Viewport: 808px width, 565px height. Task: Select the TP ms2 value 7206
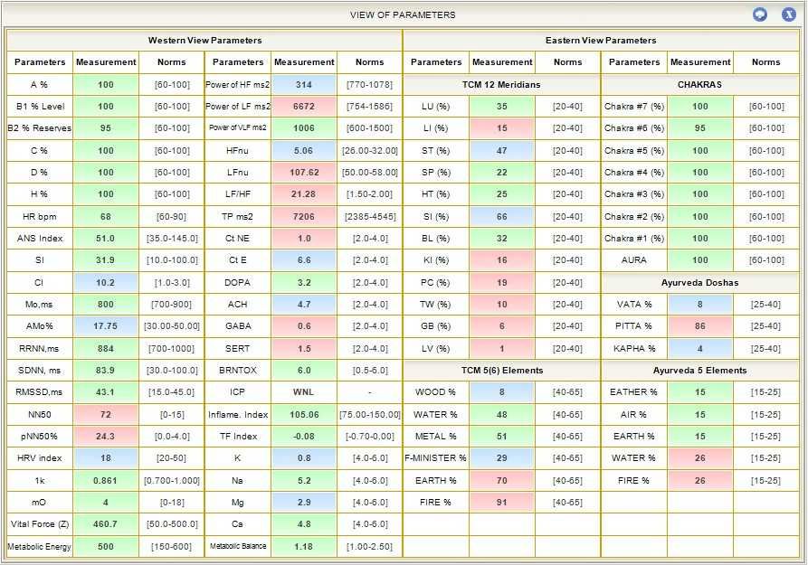coord(304,217)
